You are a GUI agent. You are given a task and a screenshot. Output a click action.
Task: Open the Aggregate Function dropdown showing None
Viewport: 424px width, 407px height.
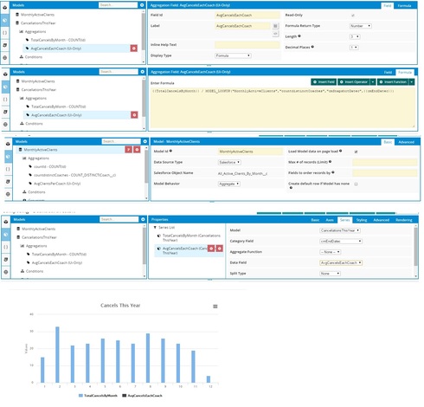pos(331,252)
